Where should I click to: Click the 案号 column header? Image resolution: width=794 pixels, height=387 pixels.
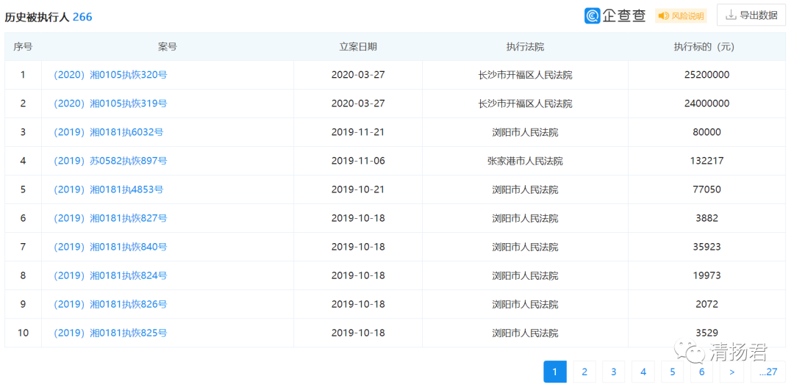point(167,46)
